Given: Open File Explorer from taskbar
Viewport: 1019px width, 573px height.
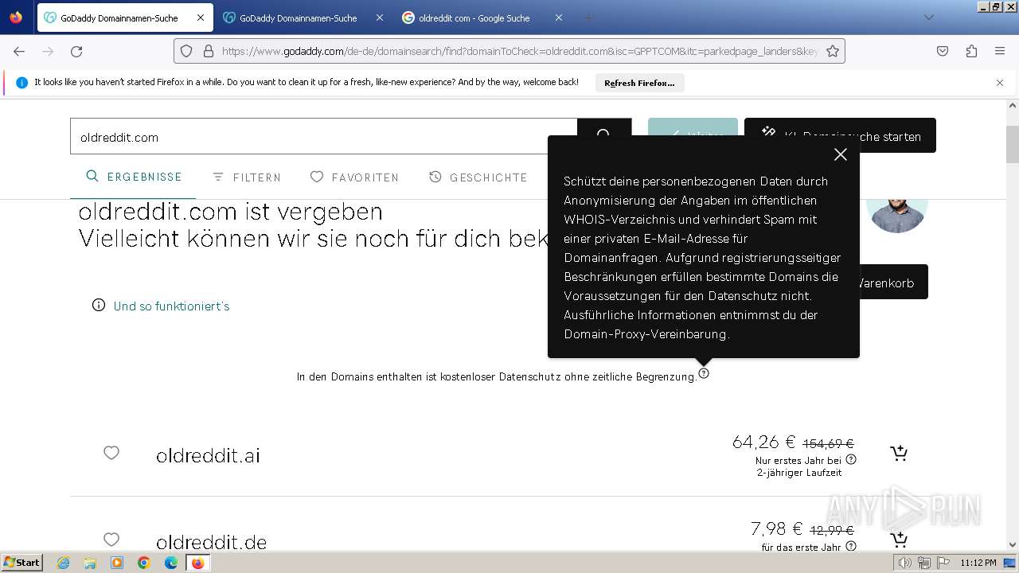Looking at the screenshot, I should pyautogui.click(x=90, y=563).
